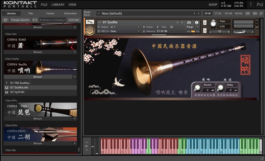Screen dimensions: 265x161
Task: Click the Reverb knob
Action: (197, 87)
